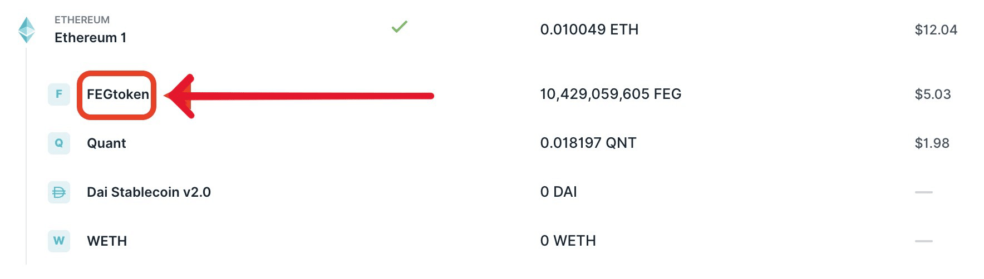Open Dai Stablecoin v2.0 token

[149, 192]
